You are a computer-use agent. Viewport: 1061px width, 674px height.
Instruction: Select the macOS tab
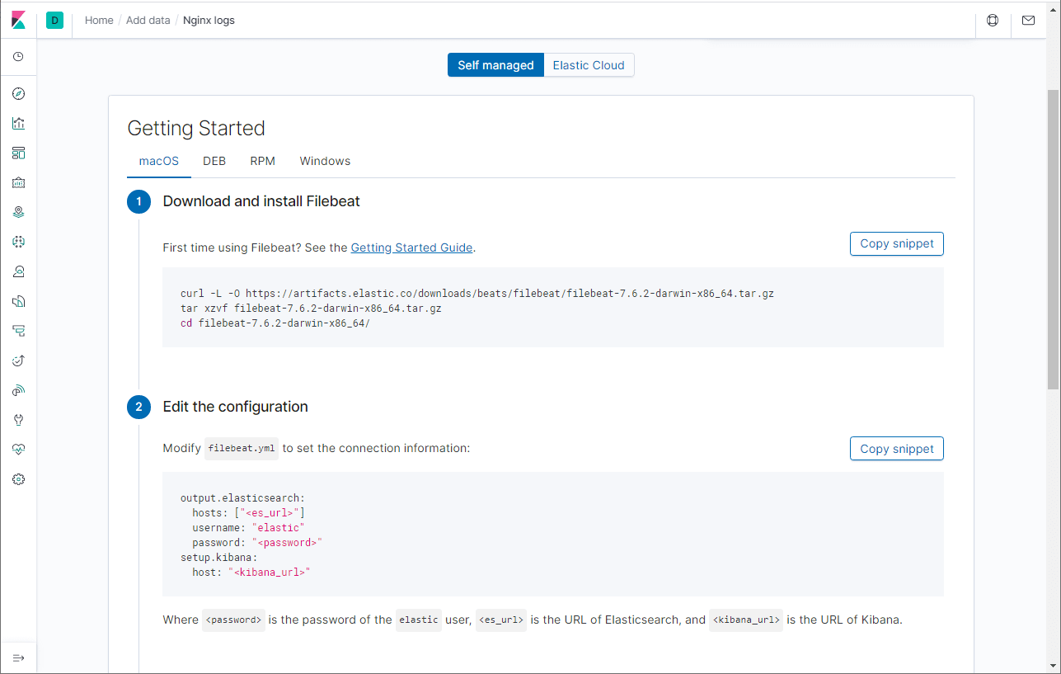coord(159,161)
